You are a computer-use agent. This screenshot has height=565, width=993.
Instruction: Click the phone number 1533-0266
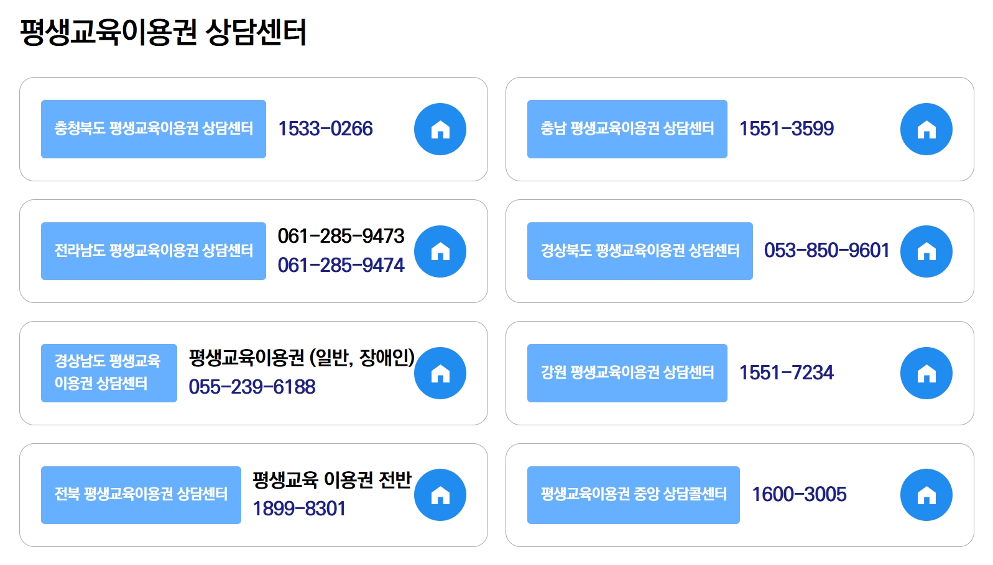326,129
